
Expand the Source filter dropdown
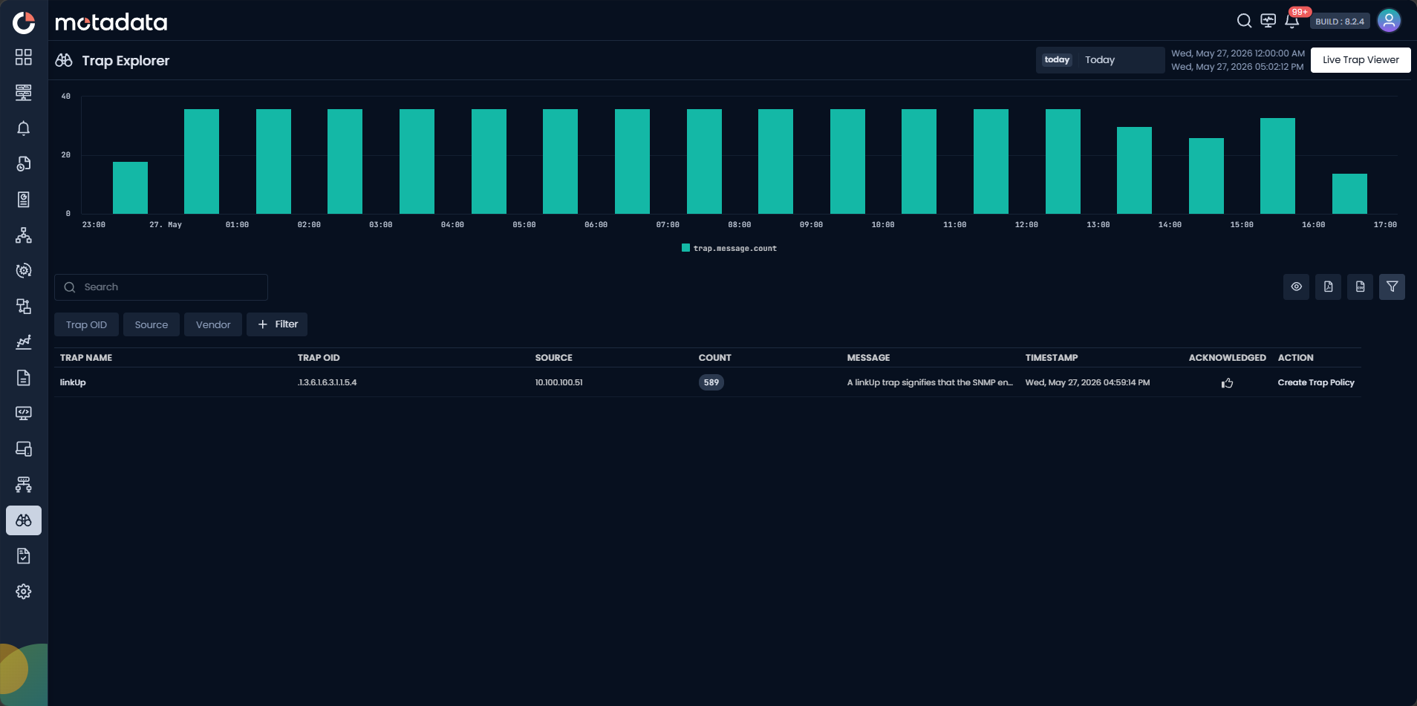click(152, 324)
